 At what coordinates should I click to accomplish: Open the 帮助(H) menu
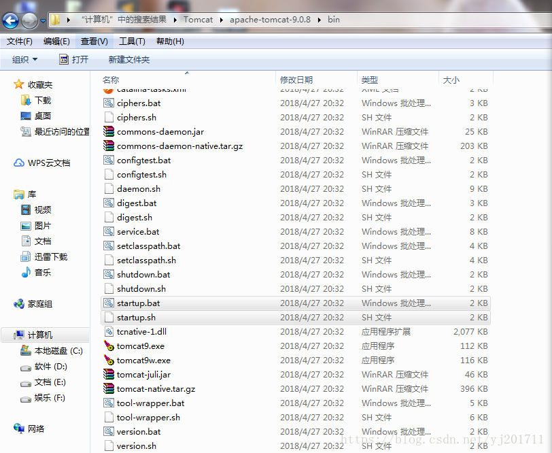click(170, 41)
